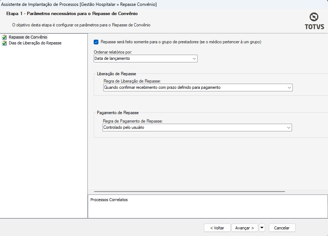328x236 pixels.
Task: Click the horizontal scrollbar above Processos Correlatos
Action: (x=189, y=191)
